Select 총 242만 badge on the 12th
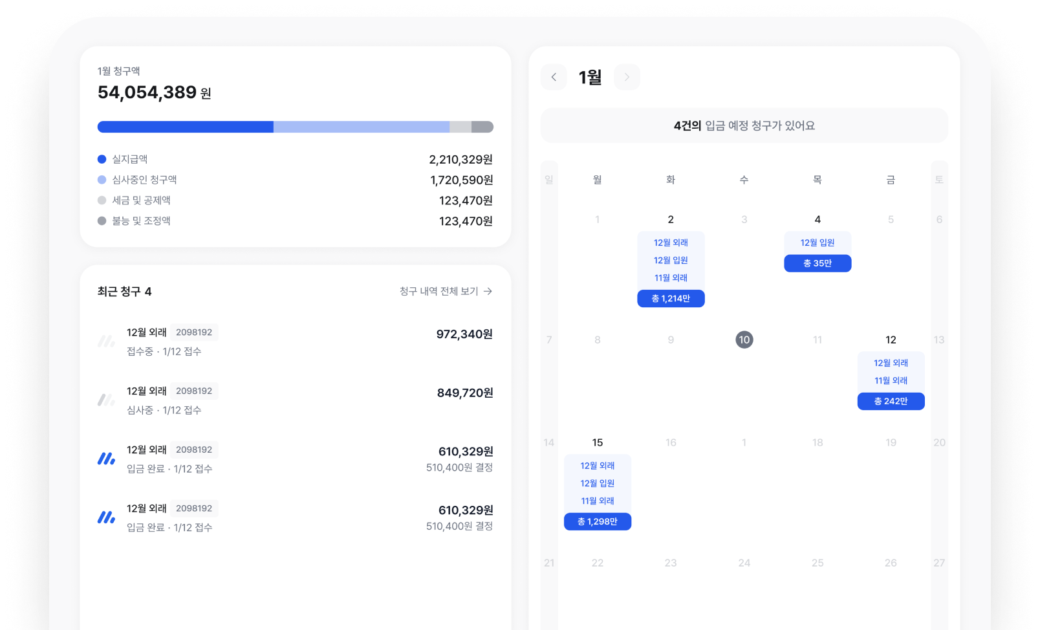This screenshot has width=1040, height=630. click(x=891, y=401)
